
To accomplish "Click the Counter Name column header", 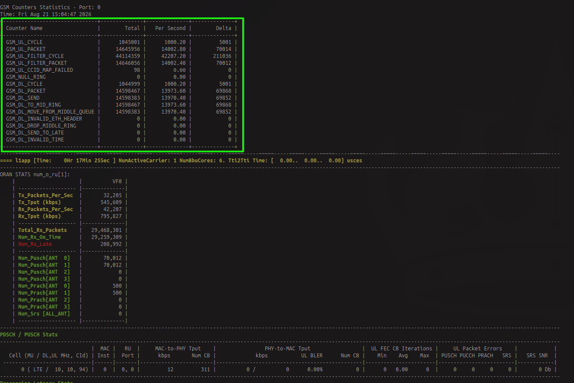I will [x=24, y=28].
